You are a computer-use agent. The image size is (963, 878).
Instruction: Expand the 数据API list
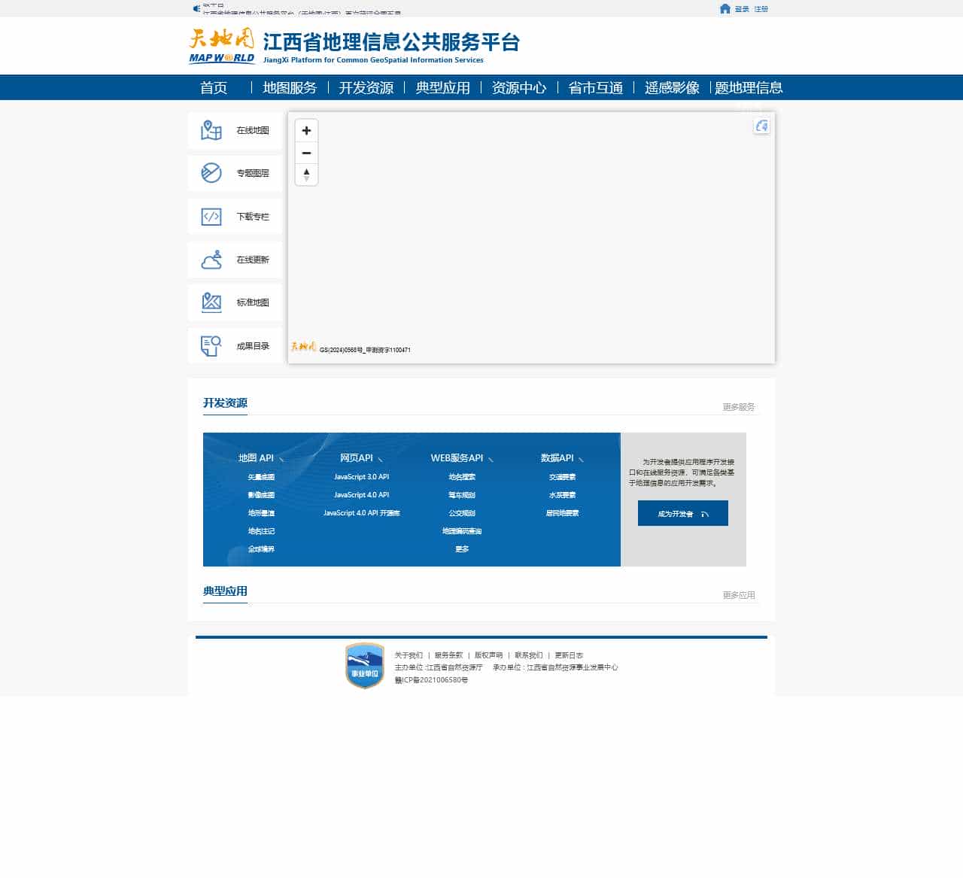[581, 459]
